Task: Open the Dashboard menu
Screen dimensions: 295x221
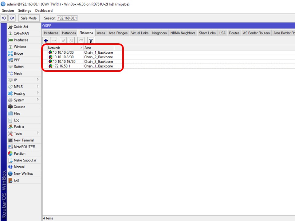Action: [44, 10]
